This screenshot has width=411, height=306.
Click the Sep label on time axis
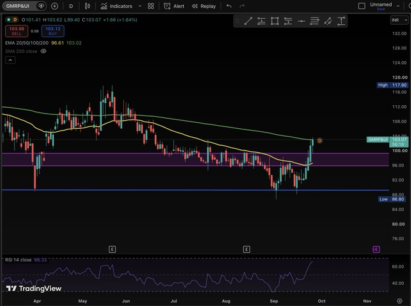274,301
